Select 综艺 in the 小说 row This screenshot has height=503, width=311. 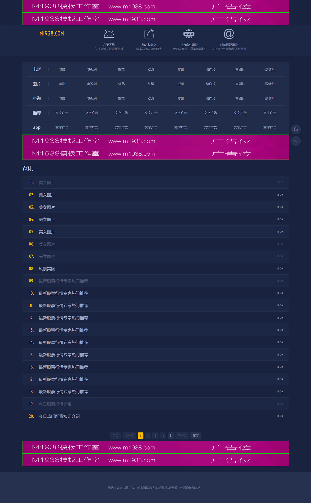click(121, 98)
